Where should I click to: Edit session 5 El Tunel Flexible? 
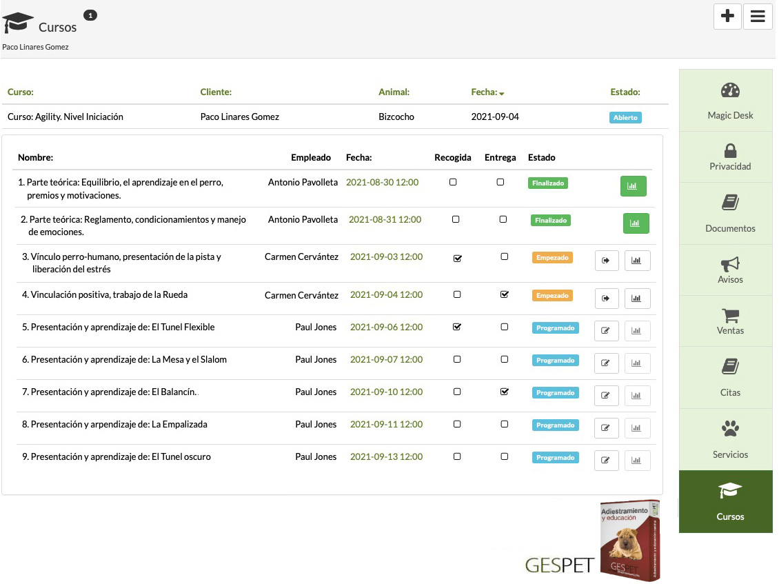point(606,331)
